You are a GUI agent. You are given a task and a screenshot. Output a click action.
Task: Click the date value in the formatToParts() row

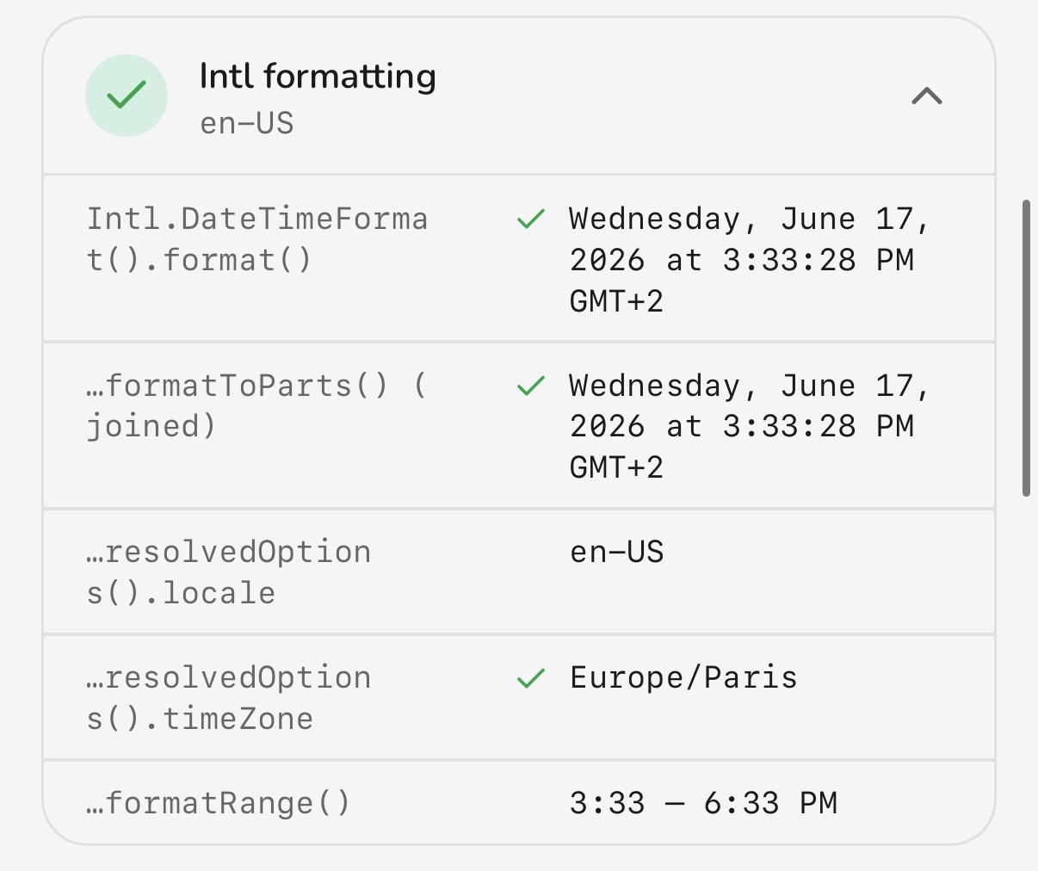750,426
